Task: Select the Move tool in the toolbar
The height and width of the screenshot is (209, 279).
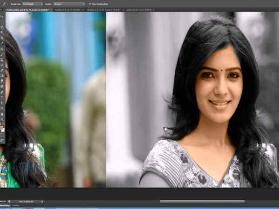Action: click(2, 16)
